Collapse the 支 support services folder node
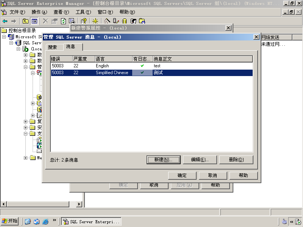Viewport: 303px width, 227px height. click(25, 134)
